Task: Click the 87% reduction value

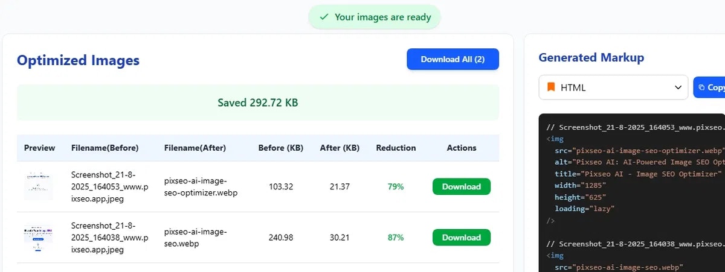Action: 396,238
